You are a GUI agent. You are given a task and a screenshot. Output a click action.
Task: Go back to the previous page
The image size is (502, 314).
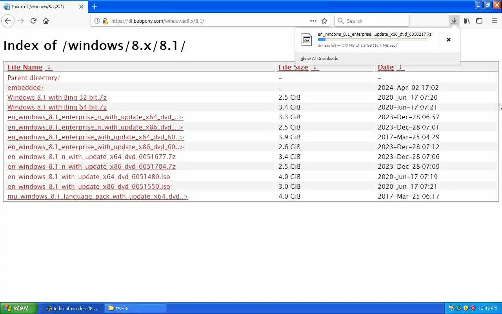click(x=8, y=21)
